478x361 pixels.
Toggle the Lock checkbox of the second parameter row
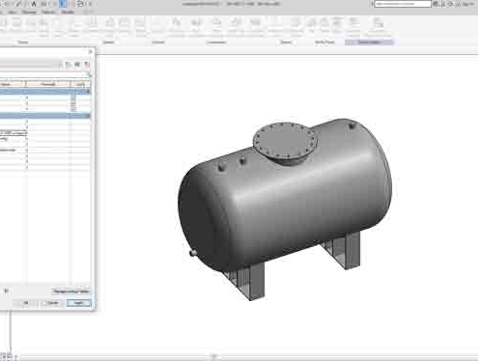pos(73,101)
